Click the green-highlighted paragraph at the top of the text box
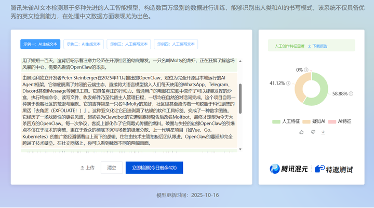The image size is (374, 208). click(129, 64)
